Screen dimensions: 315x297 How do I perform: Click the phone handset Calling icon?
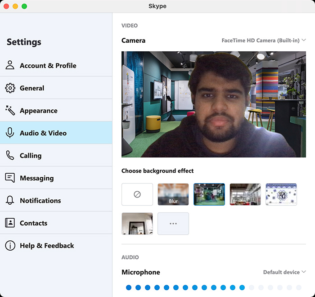click(x=10, y=155)
